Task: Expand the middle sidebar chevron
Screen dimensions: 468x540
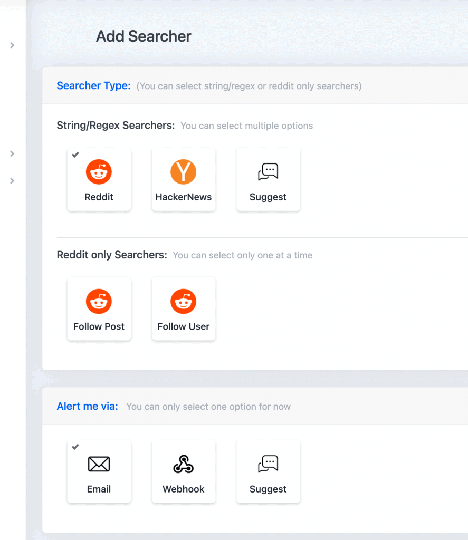Action: [x=12, y=153]
